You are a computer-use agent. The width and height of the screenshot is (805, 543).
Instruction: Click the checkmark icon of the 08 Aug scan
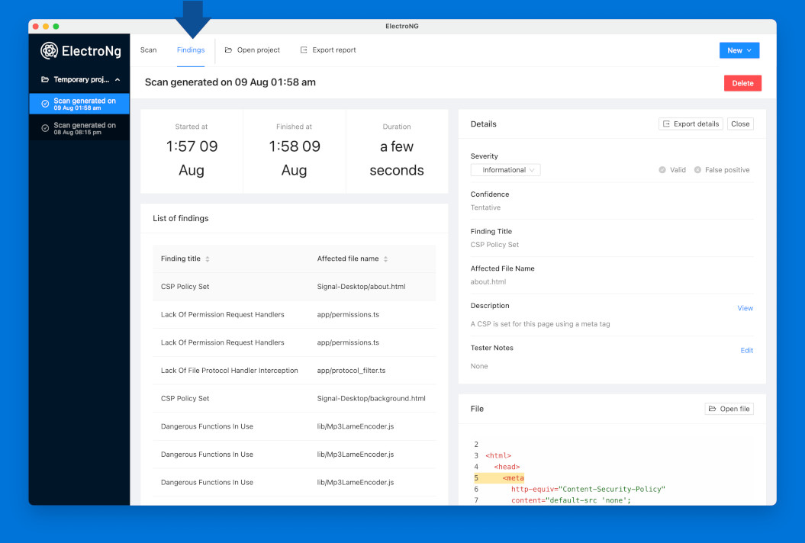45,128
